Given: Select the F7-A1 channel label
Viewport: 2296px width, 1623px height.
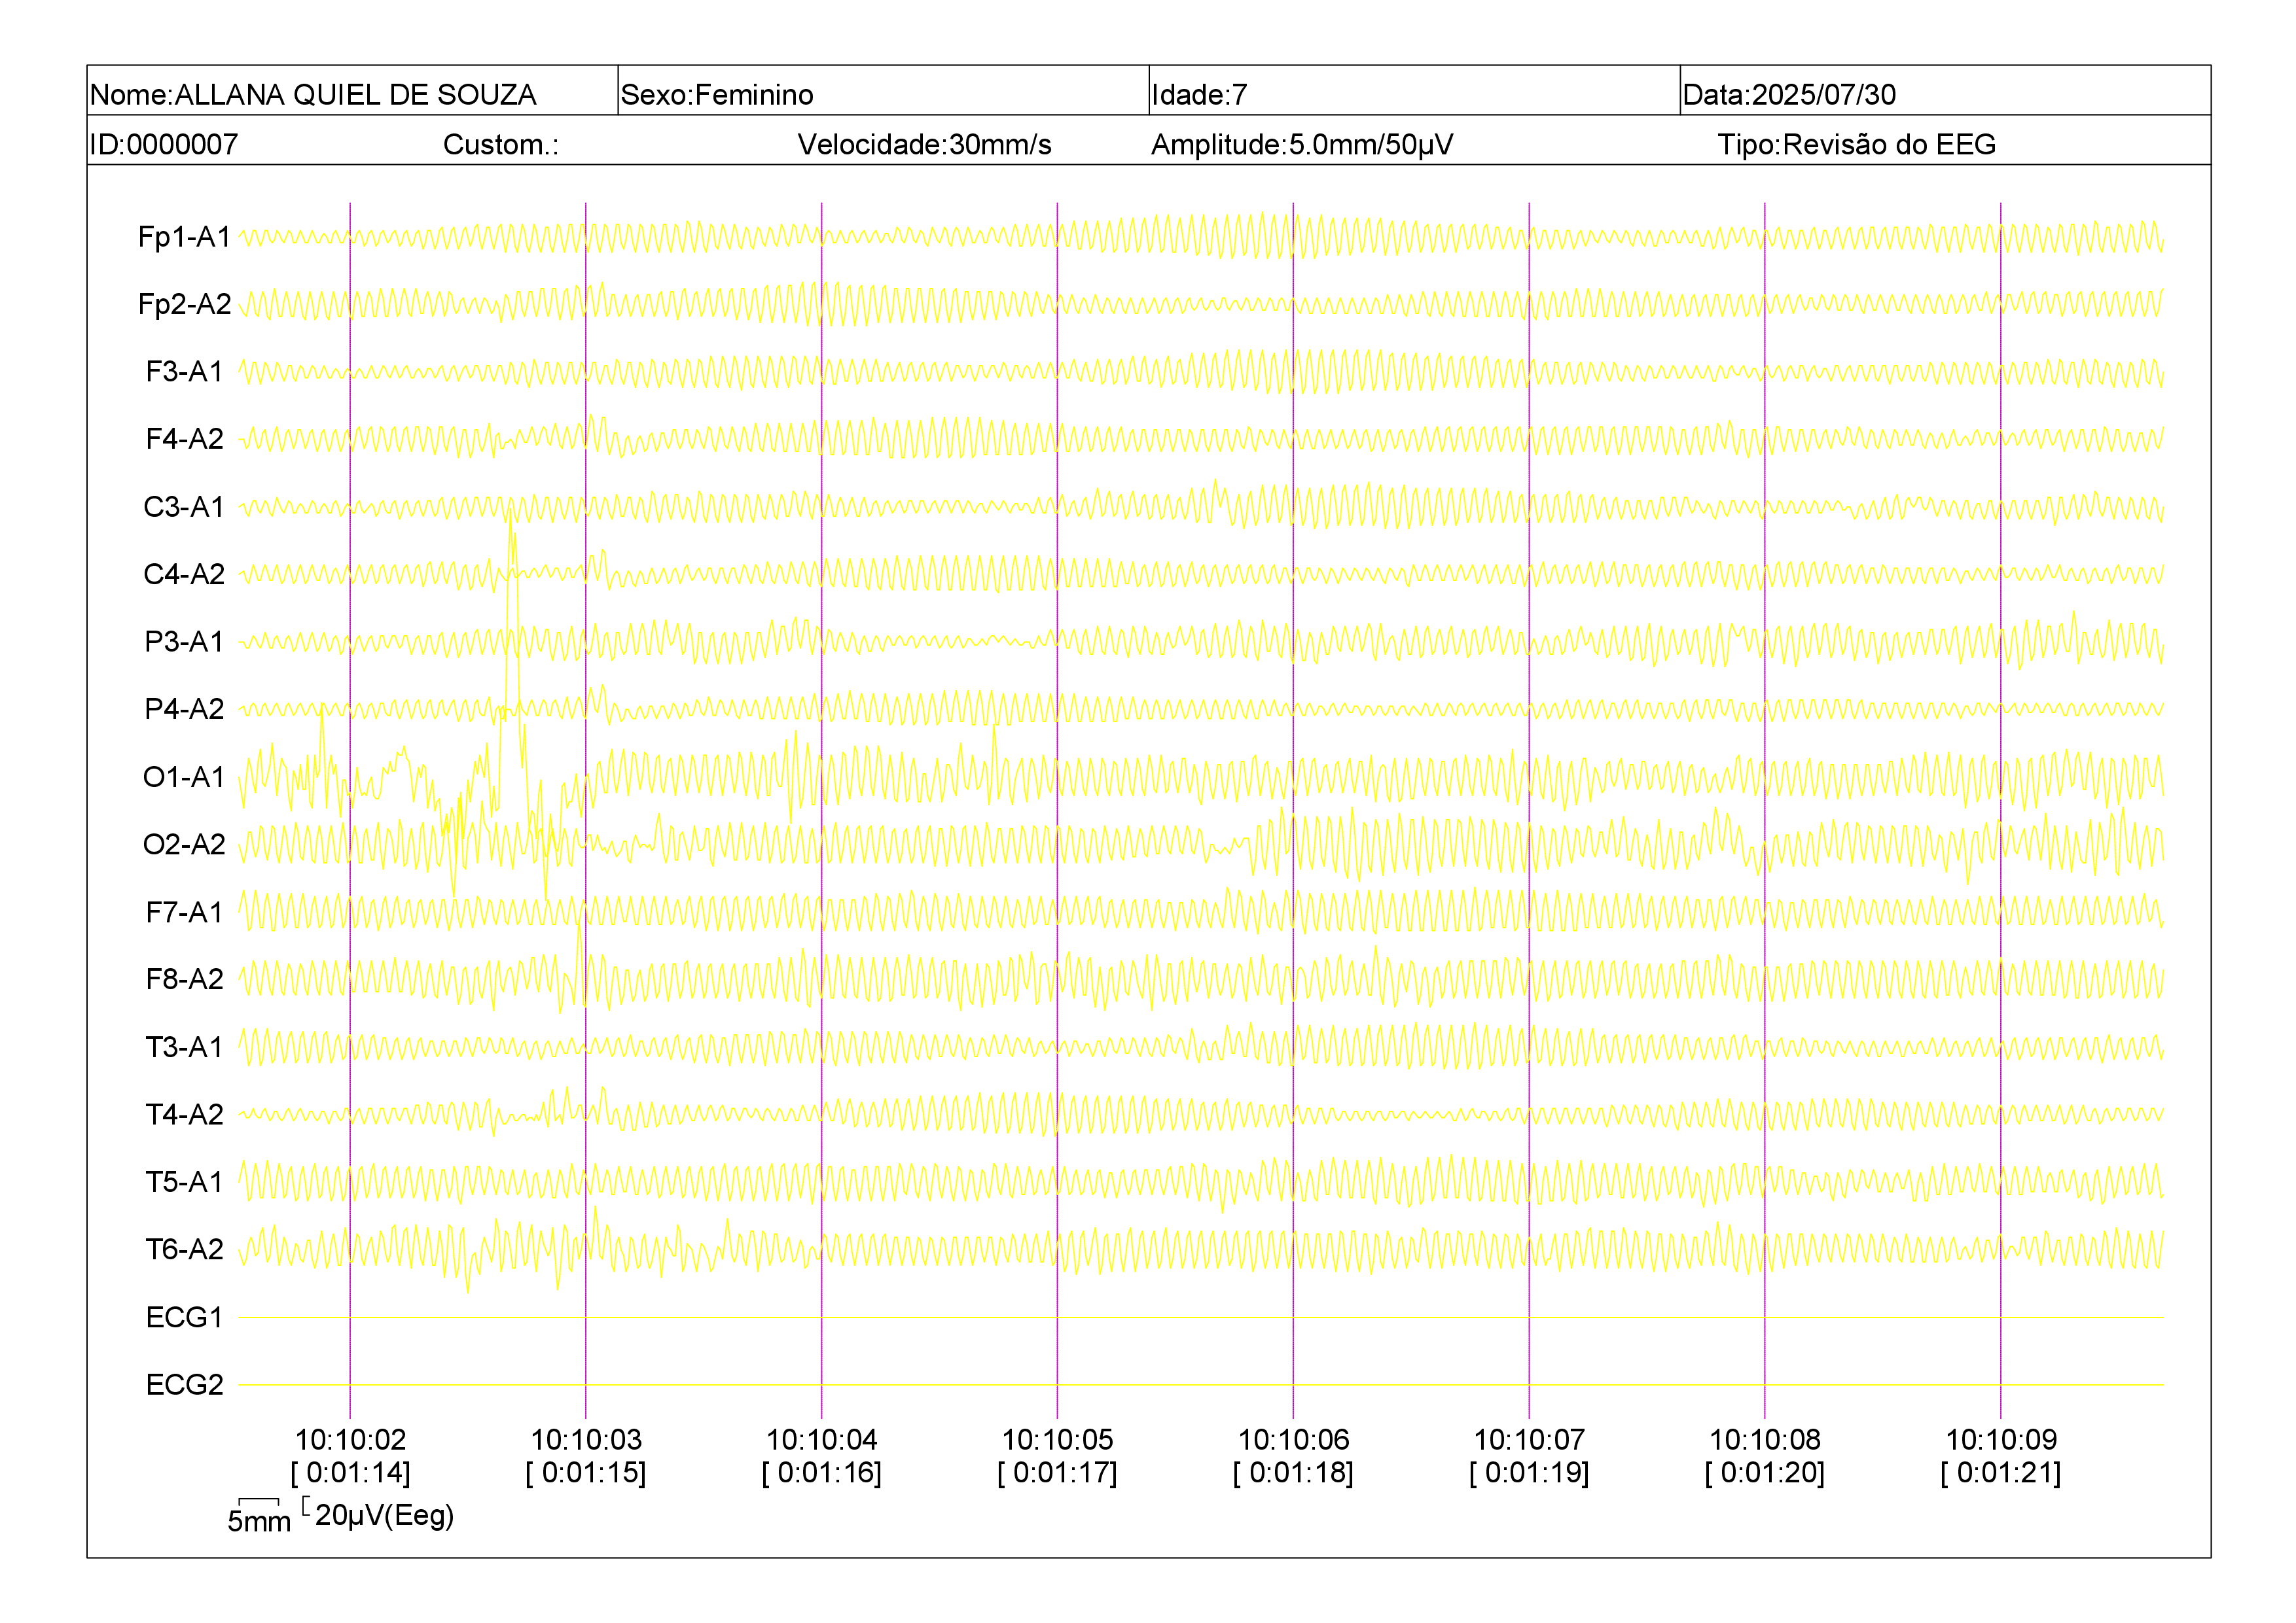Looking at the screenshot, I should (185, 911).
